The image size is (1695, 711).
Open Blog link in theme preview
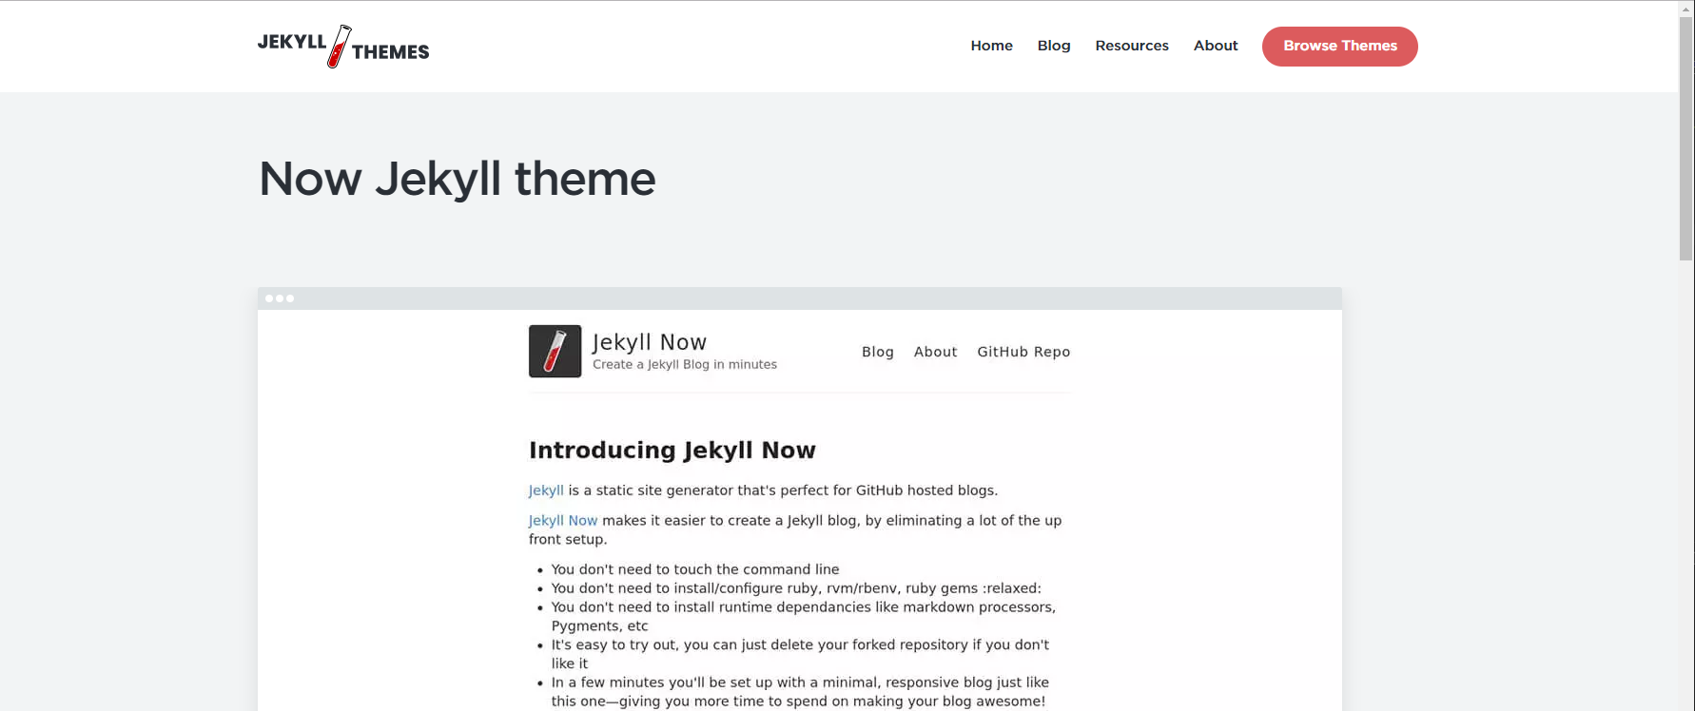click(878, 352)
